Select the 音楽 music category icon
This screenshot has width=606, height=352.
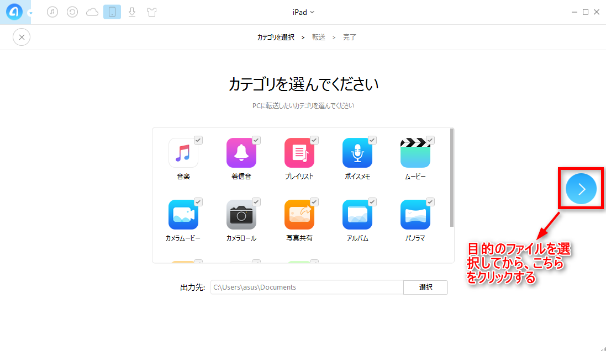click(183, 153)
